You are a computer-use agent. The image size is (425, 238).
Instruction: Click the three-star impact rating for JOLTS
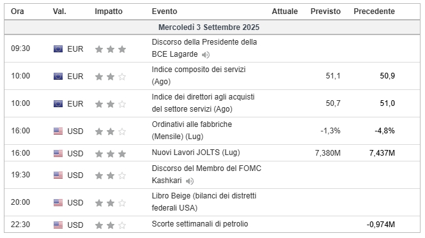[111, 154]
